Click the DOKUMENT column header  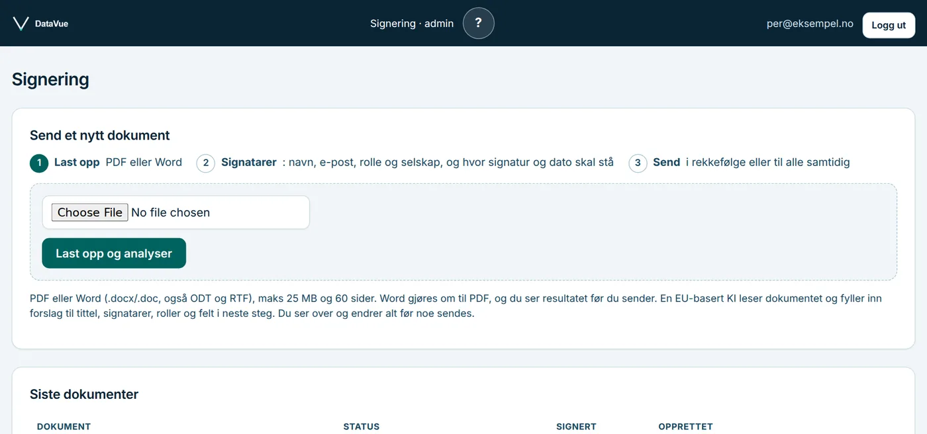pos(64,427)
